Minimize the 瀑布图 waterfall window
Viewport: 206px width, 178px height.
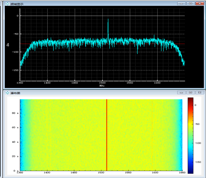[181, 92]
